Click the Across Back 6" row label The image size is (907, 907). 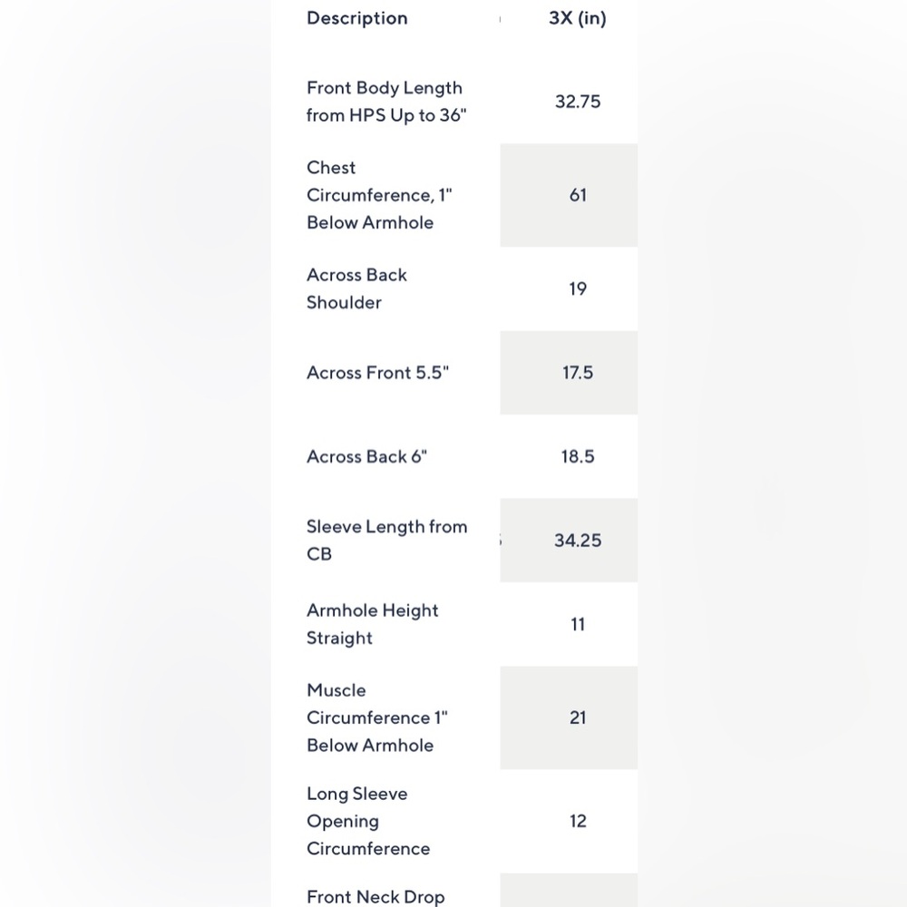pos(366,456)
